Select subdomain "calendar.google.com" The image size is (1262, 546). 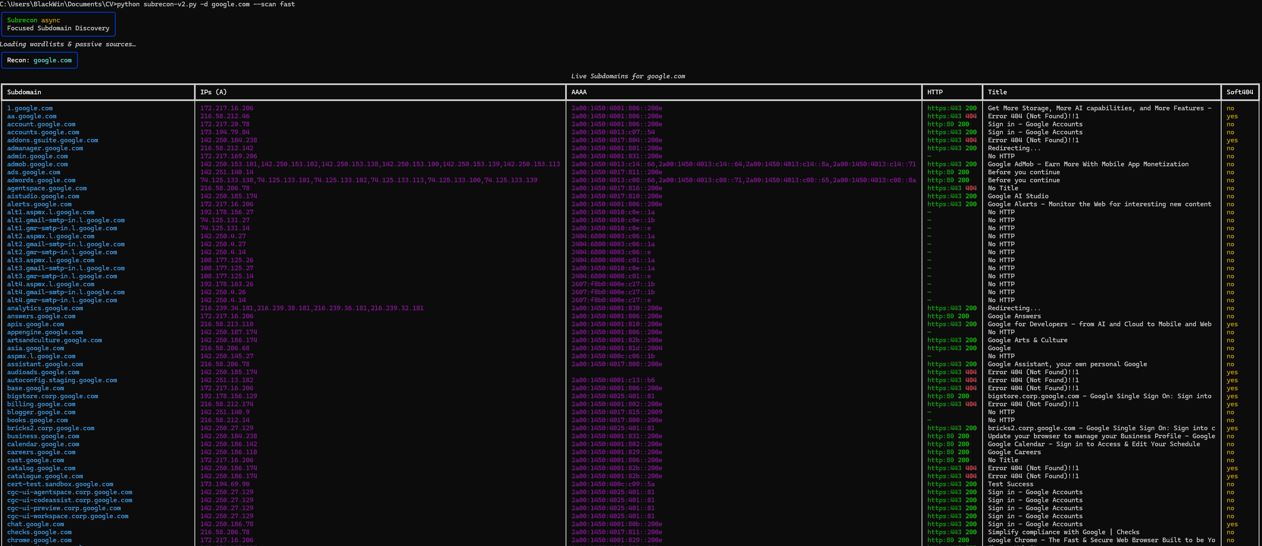pyautogui.click(x=43, y=444)
